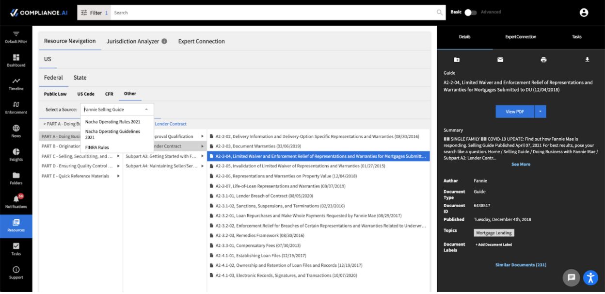This screenshot has height=294, width=605.
Task: Choose Nacha Operating Rules 2021 option
Action: pos(117,122)
